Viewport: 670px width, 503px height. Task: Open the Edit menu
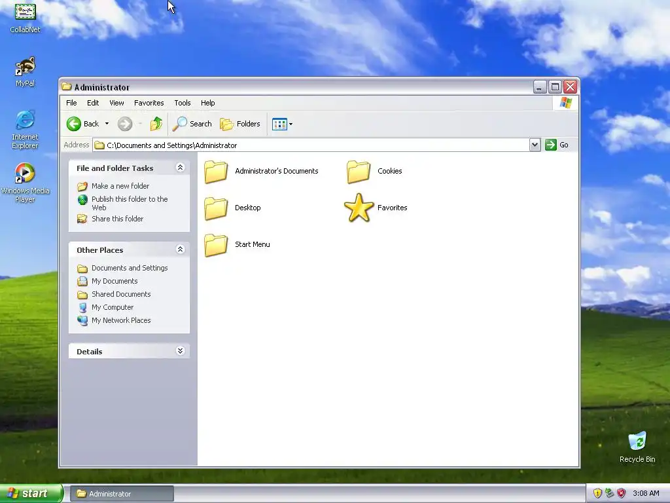93,103
